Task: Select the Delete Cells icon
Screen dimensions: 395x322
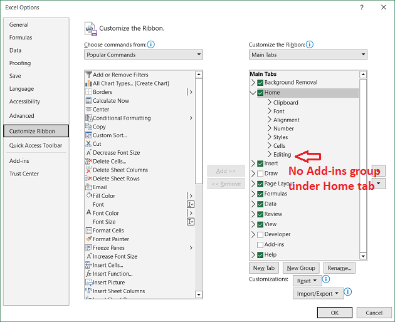Action: point(88,161)
